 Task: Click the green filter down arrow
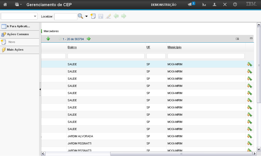(x=48, y=39)
